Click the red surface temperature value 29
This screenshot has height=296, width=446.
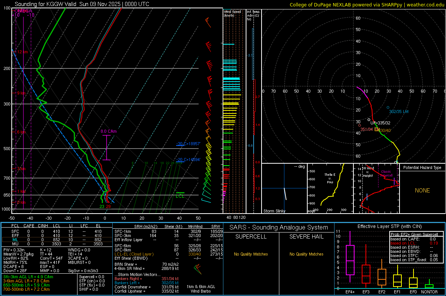[108, 206]
